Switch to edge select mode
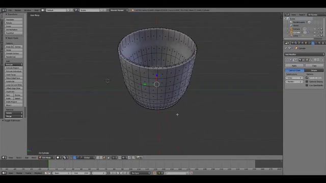 pyautogui.click(x=101, y=158)
